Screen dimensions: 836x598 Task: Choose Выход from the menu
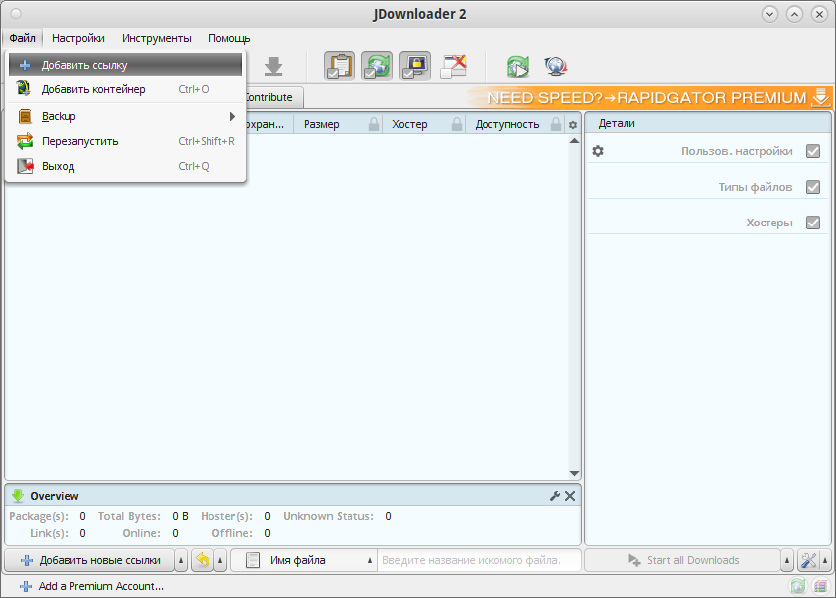pyautogui.click(x=126, y=166)
